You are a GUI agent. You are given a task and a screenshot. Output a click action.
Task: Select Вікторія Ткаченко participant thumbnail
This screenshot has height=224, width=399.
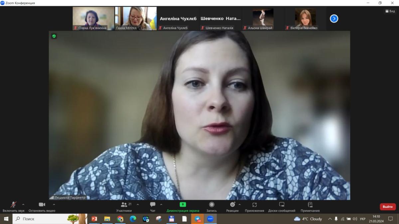pyautogui.click(x=305, y=19)
